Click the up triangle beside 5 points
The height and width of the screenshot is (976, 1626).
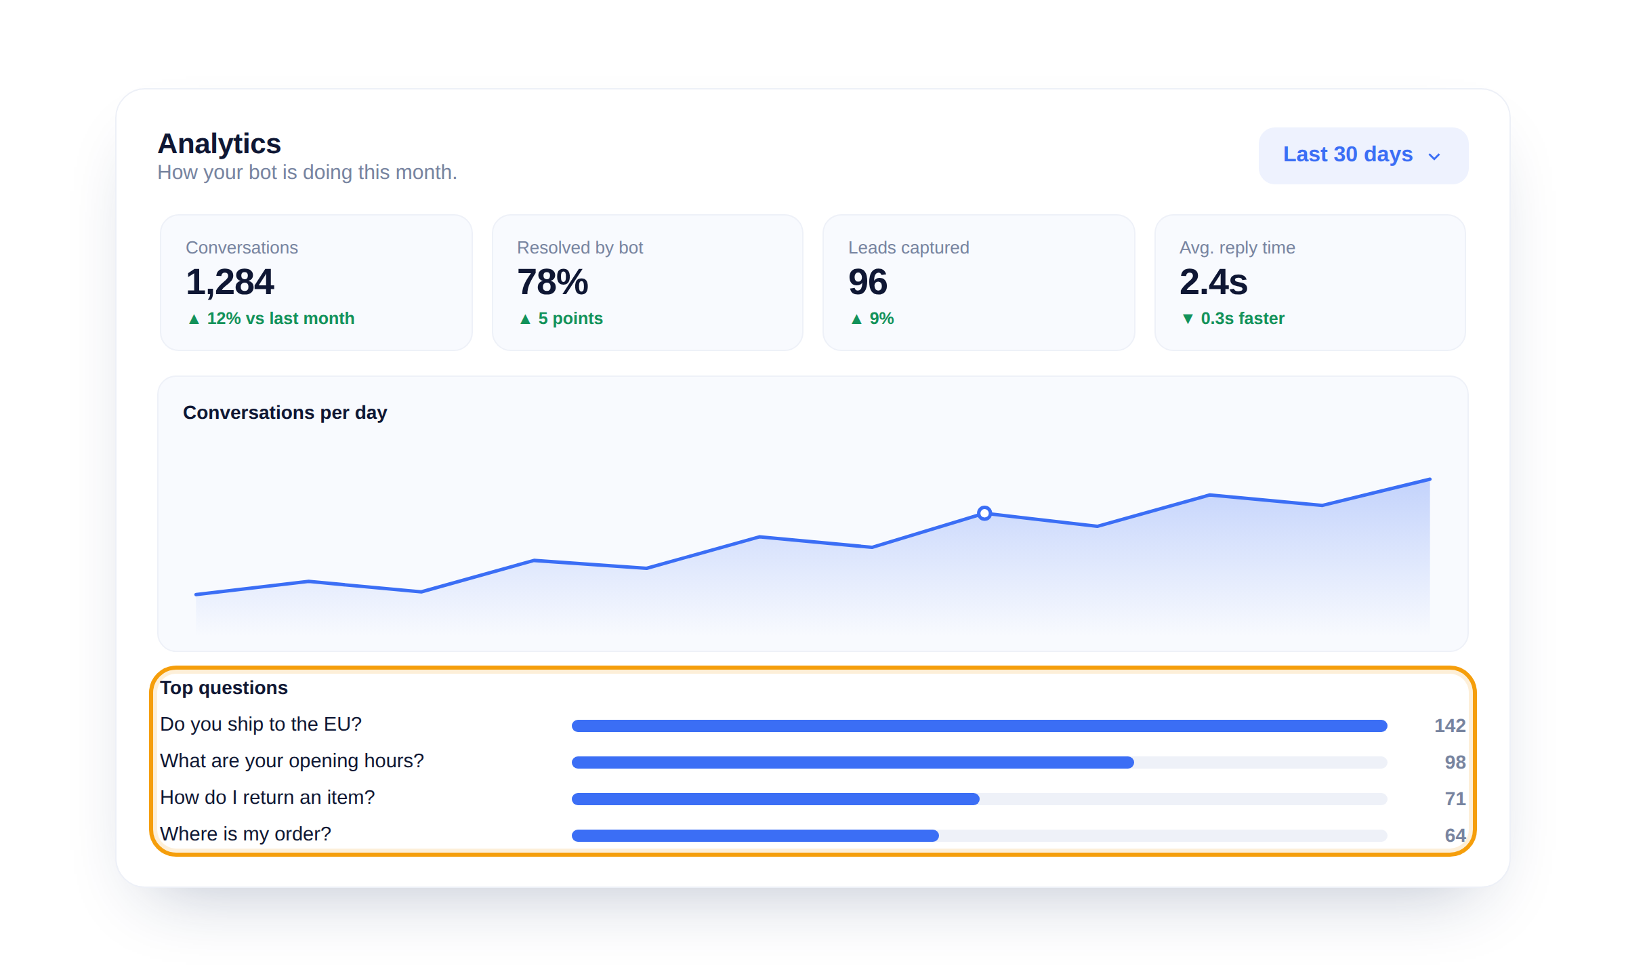click(x=525, y=319)
